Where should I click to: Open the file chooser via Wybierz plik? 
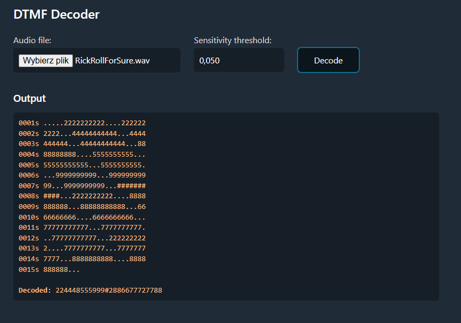45,60
